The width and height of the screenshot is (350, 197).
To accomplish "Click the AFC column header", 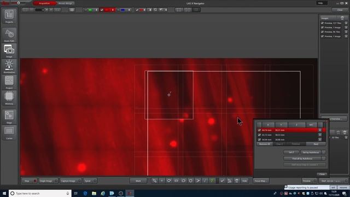I will click(x=311, y=125).
